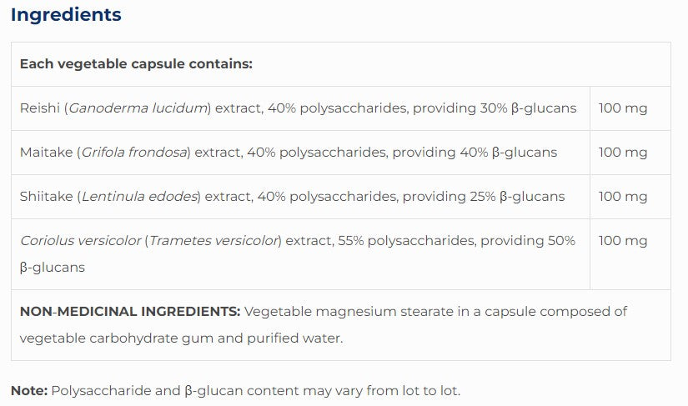688x406 pixels.
Task: Click the bold NON-MEDICINAL INGREDIENTS label
Action: 130,312
